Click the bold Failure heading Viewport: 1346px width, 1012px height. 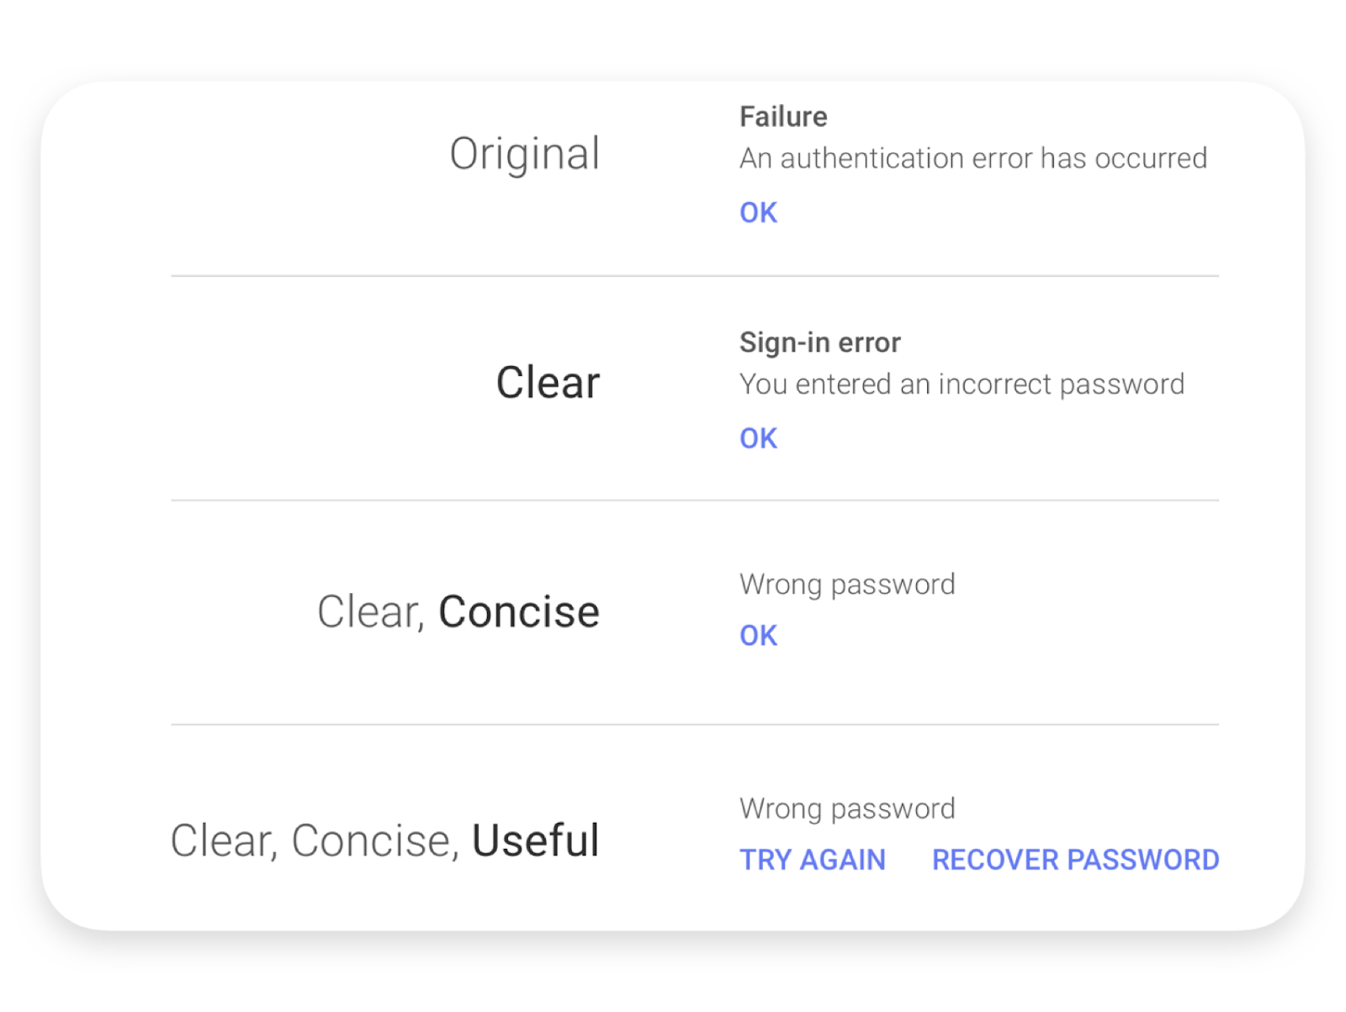click(783, 117)
